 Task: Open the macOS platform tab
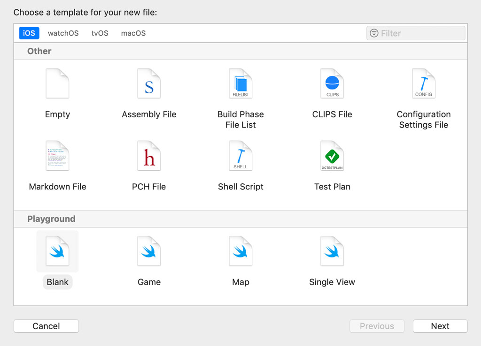[133, 33]
